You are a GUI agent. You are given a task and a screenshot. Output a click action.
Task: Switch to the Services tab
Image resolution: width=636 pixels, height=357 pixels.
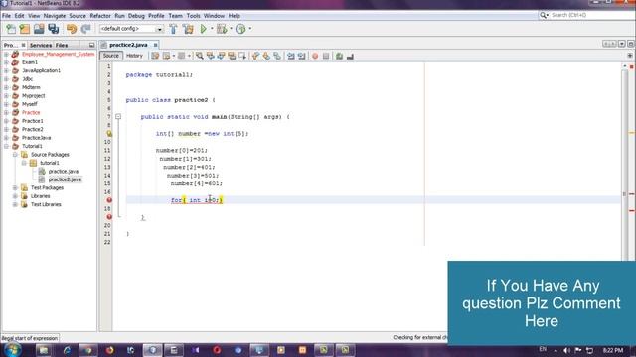point(41,45)
